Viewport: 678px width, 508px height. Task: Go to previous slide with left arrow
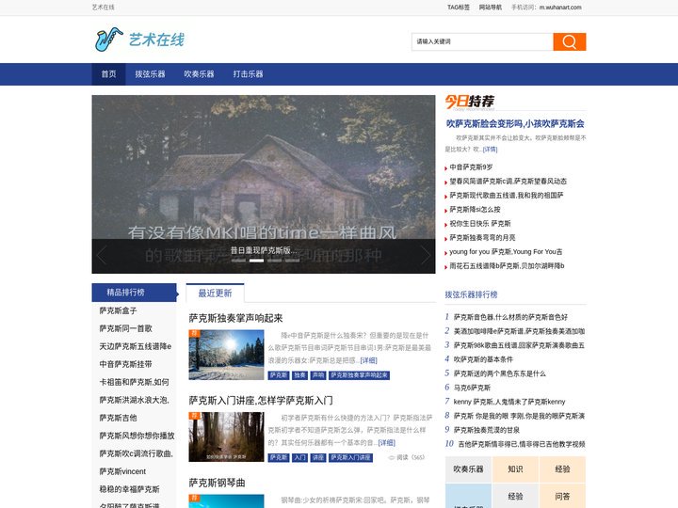pyautogui.click(x=102, y=255)
